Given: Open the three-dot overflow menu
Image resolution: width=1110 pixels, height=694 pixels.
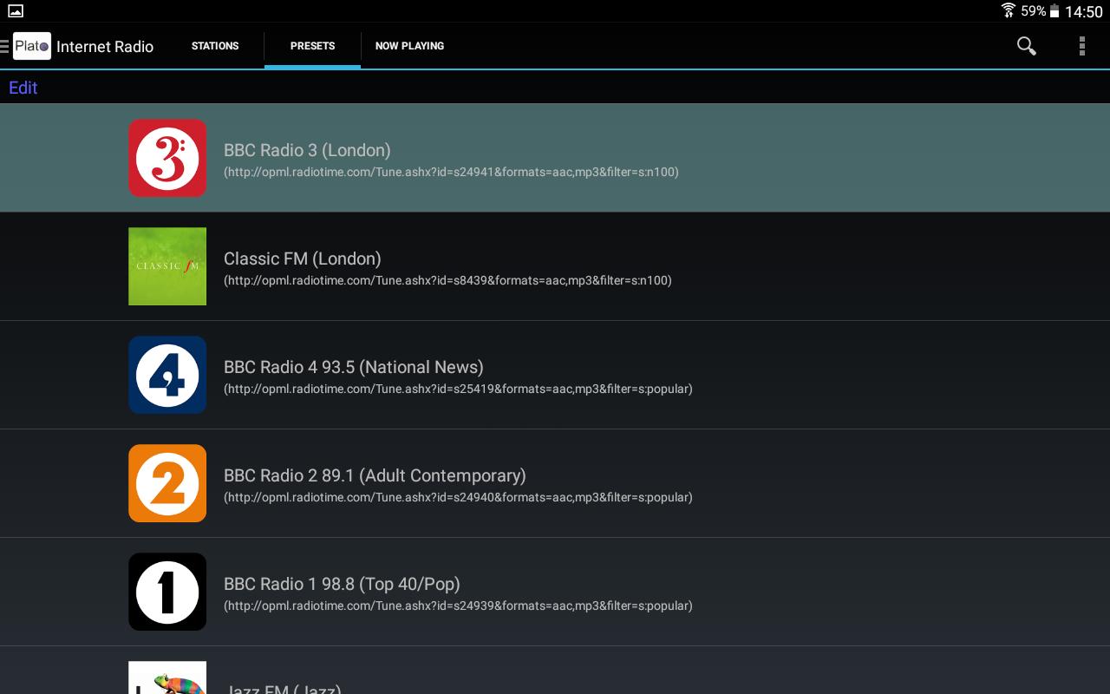Looking at the screenshot, I should (1081, 46).
